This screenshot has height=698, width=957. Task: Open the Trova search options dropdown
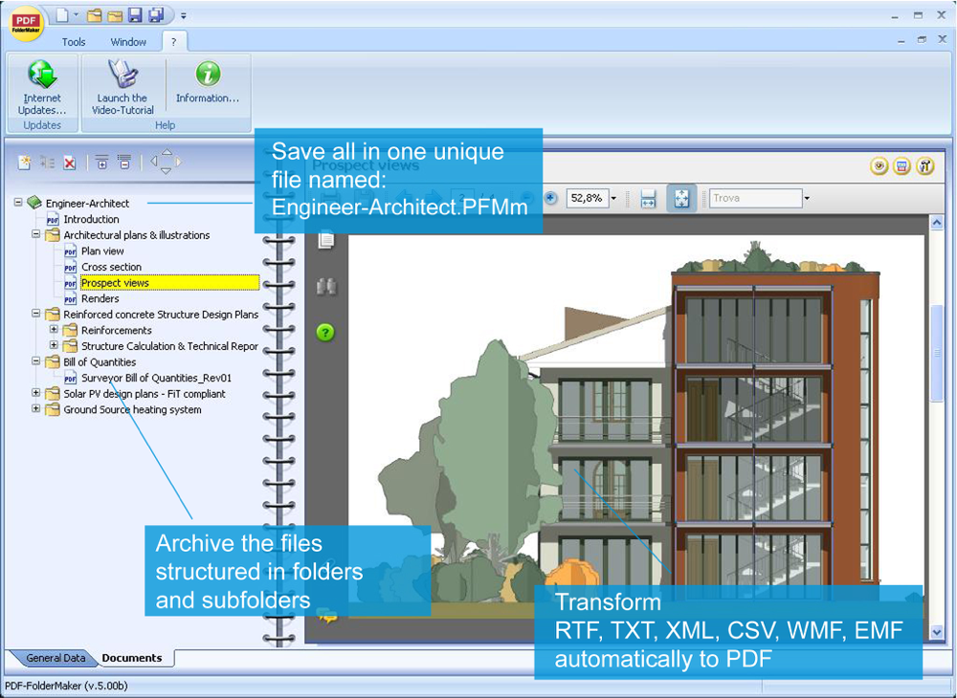coord(807,198)
